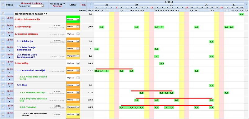This screenshot has height=119, width=249.
Task: Open 2.2. Istraživanje konkurenata
Action: point(26,48)
